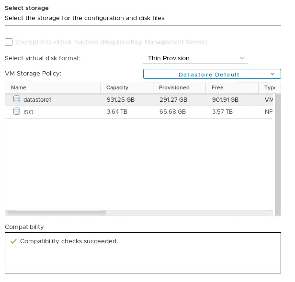Click datastore1 provisioned 291.27 GB cell

[172, 100]
